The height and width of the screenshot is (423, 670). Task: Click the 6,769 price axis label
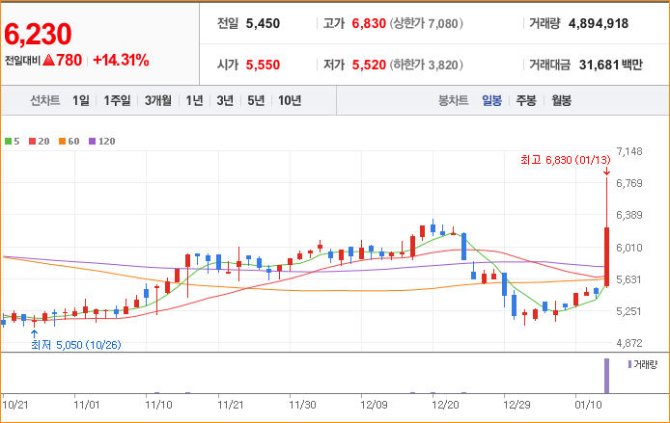pyautogui.click(x=629, y=183)
